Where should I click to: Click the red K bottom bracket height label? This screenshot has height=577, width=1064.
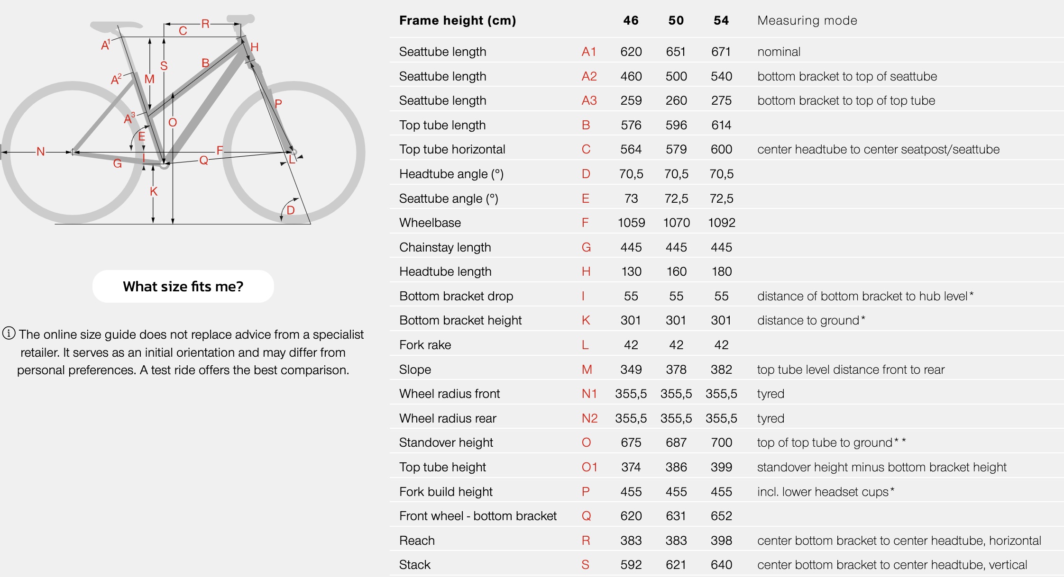point(154,191)
